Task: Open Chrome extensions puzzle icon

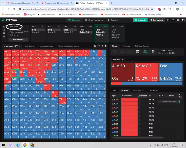Action: click(170, 9)
